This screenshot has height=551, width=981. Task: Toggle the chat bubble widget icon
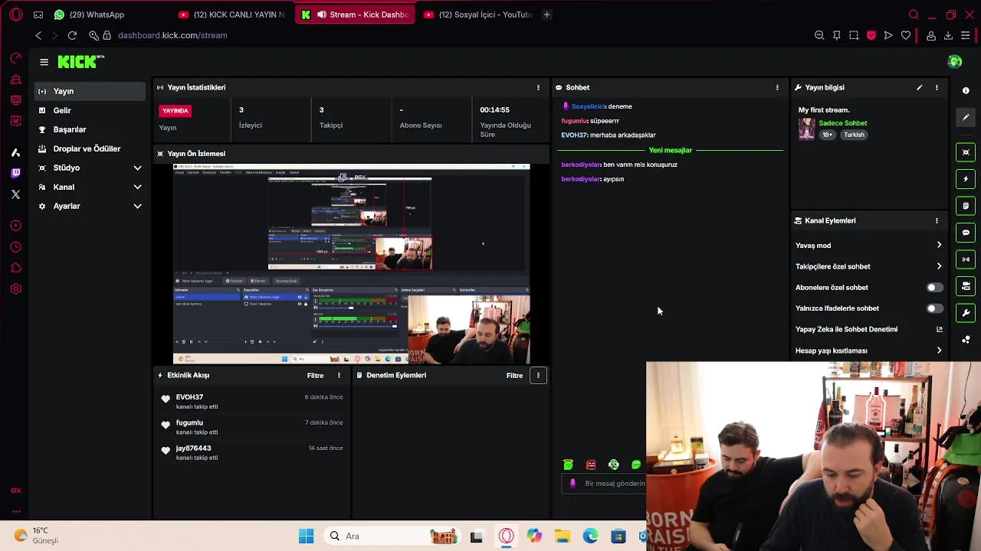point(966,233)
